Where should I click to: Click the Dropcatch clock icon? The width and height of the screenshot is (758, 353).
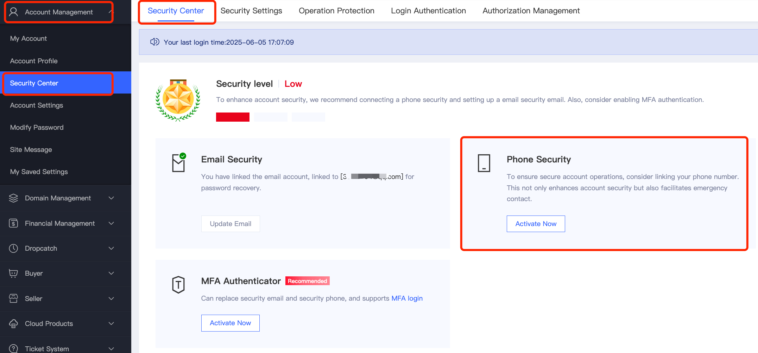[13, 248]
